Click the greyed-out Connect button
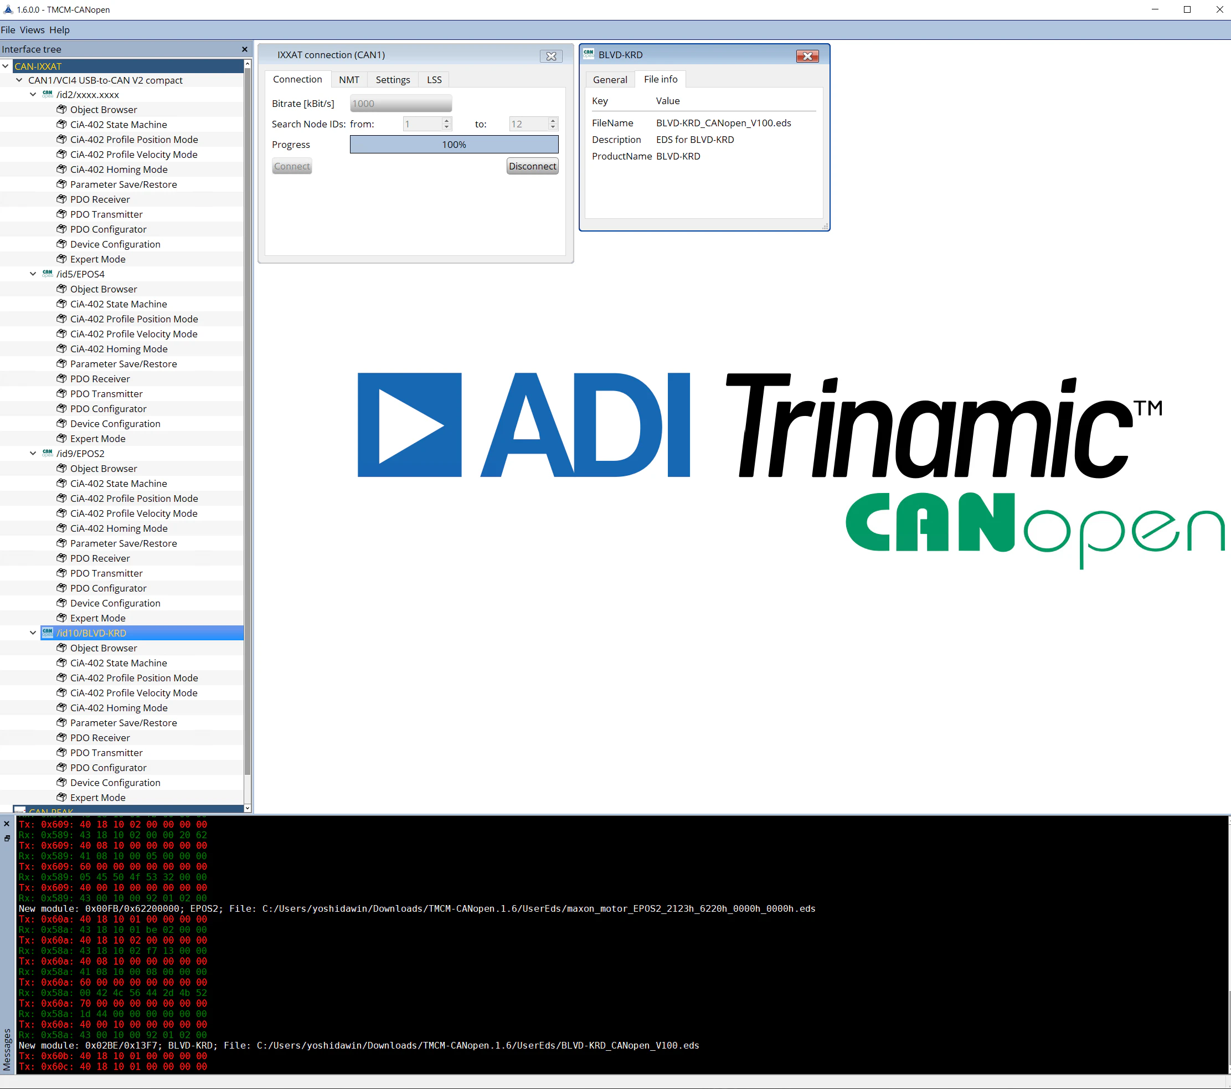This screenshot has width=1231, height=1089. [292, 166]
